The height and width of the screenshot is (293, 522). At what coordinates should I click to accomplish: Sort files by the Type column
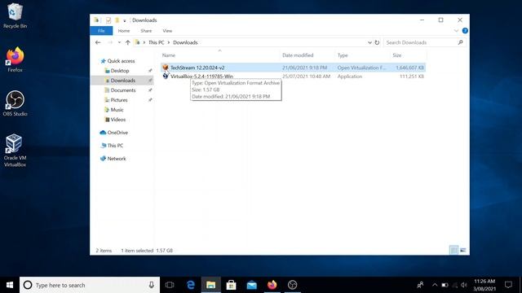point(343,55)
